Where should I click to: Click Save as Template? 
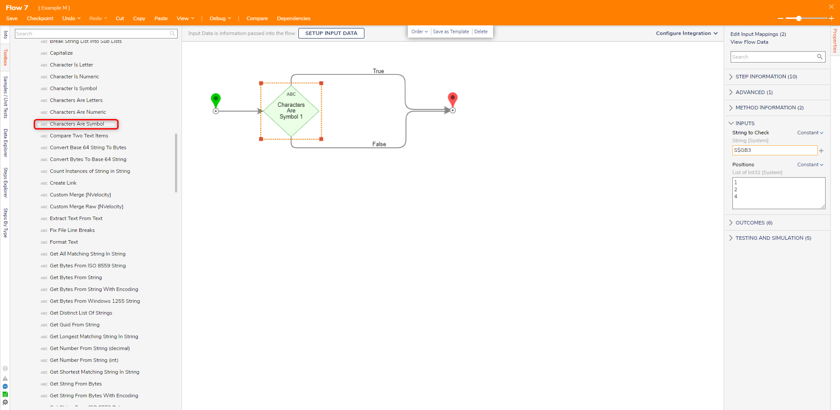tap(451, 32)
